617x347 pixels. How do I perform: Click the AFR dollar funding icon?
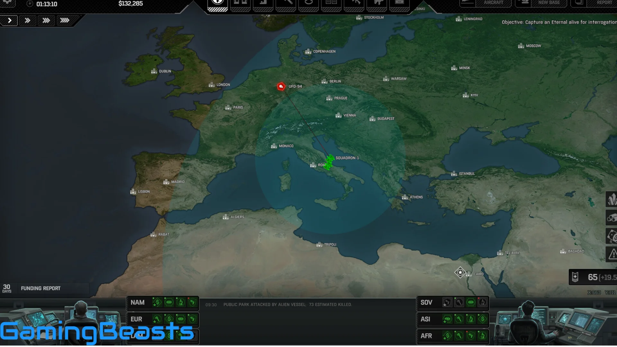tap(447, 336)
